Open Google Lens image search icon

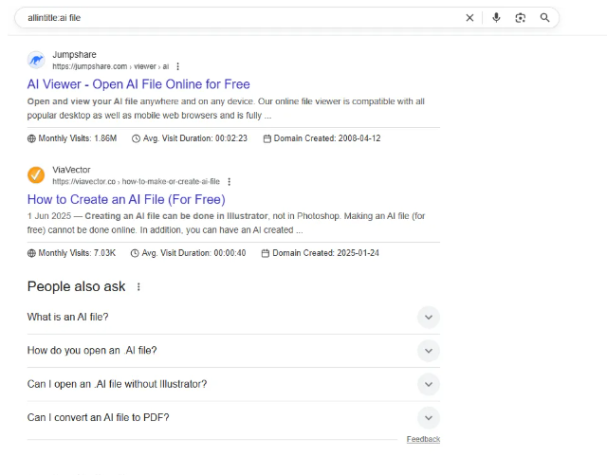[x=521, y=17]
